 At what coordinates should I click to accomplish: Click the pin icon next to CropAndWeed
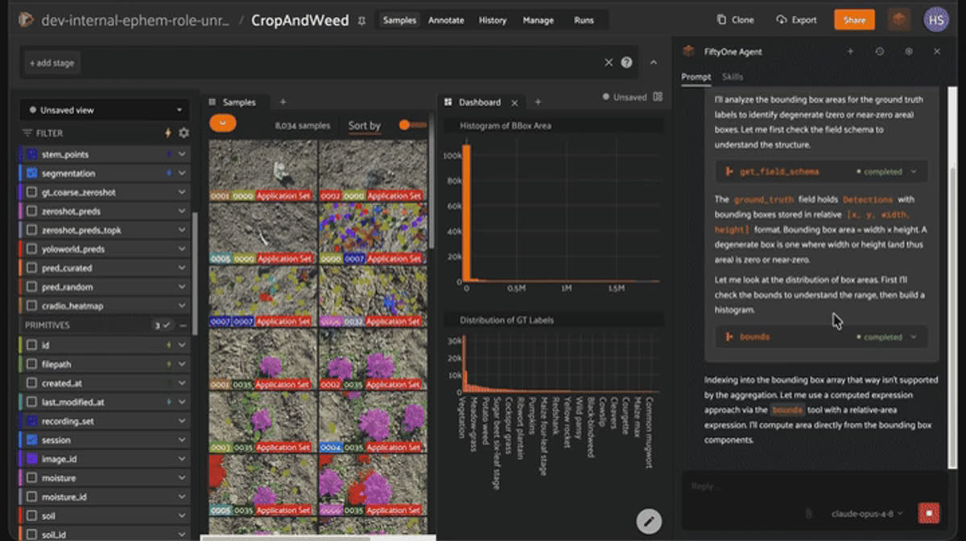pyautogui.click(x=361, y=20)
